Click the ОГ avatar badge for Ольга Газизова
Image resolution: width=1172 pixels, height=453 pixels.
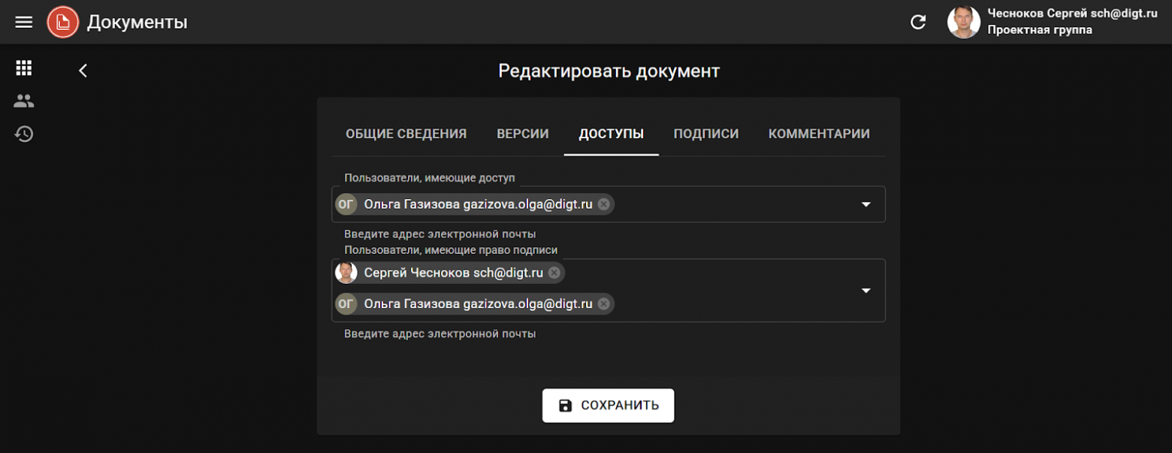(346, 204)
